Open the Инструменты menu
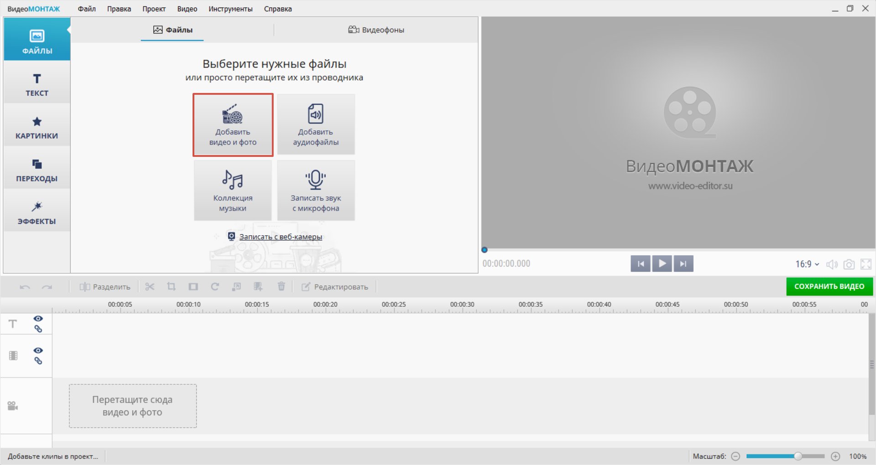 click(x=230, y=9)
